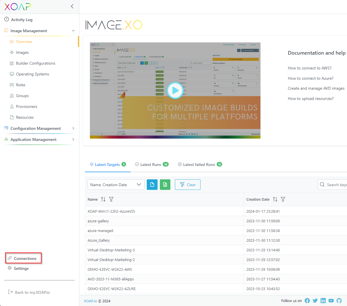This screenshot has height=306, width=347.
Task: Switch to the Latest failed Runs tab
Action: pos(199,164)
